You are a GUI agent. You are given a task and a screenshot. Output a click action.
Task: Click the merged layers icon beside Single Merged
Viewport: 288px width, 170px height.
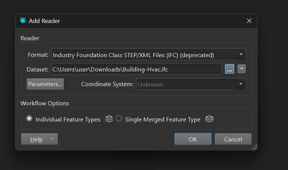209,119
